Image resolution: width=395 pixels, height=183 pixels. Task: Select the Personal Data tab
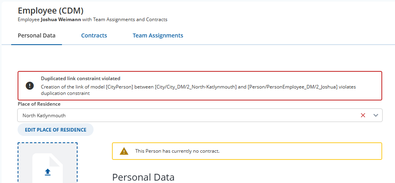click(36, 35)
